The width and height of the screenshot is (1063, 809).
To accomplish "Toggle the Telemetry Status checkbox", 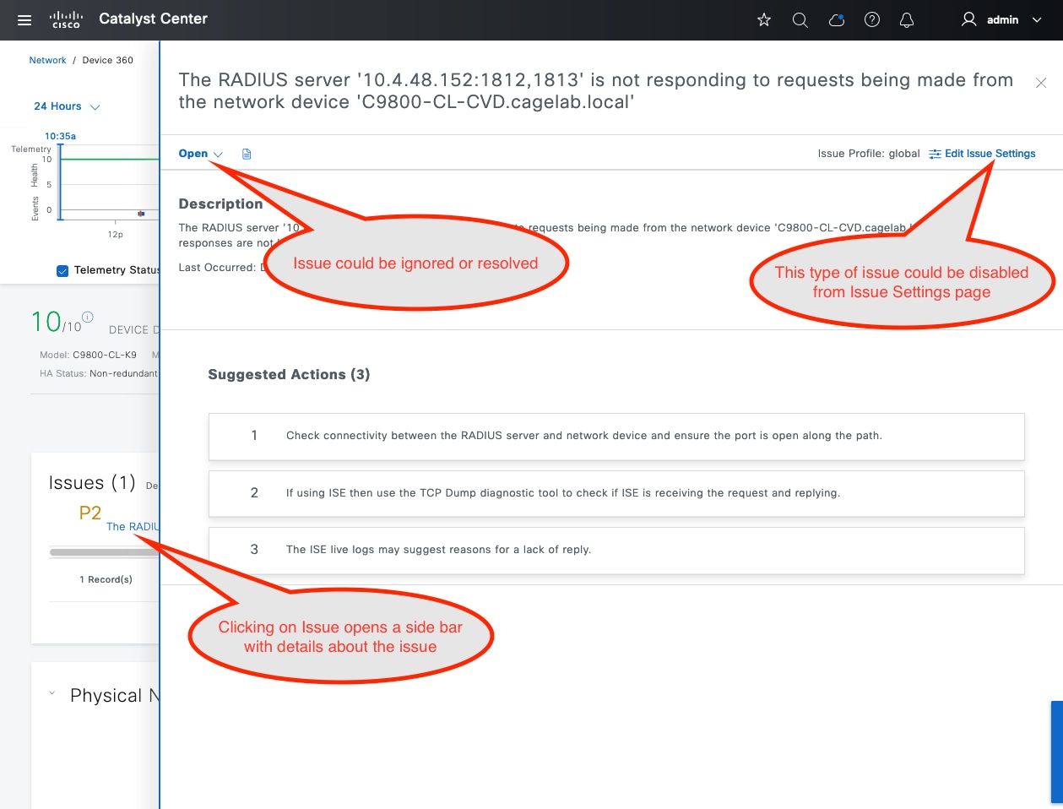I will point(62,270).
